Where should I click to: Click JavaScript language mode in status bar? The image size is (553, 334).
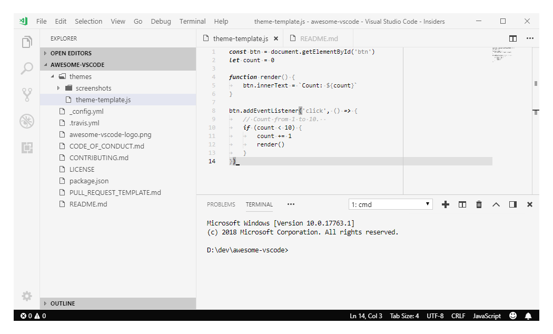coord(486,316)
